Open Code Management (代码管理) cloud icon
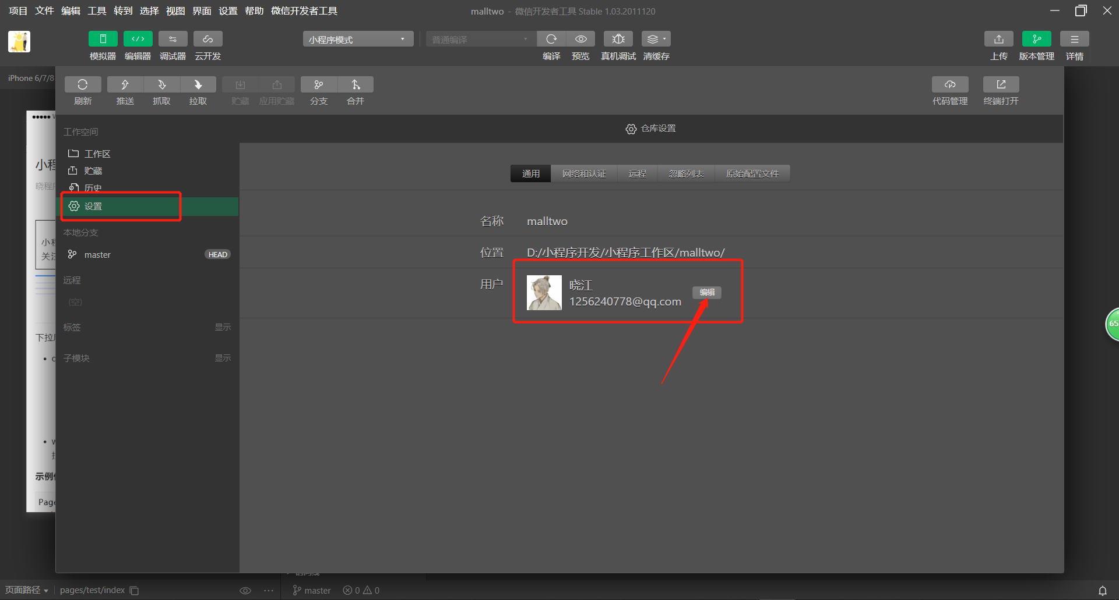The image size is (1119, 600). [950, 85]
